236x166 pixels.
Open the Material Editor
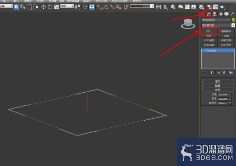click(201, 7)
